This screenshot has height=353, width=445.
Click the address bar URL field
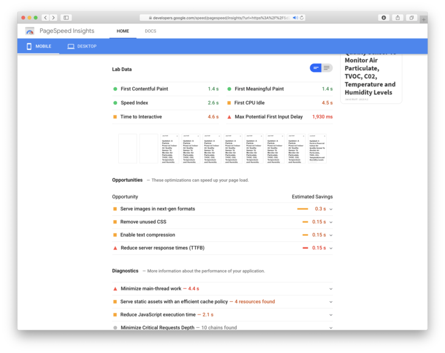point(222,18)
